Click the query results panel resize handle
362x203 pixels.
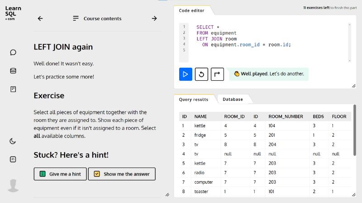(354, 195)
